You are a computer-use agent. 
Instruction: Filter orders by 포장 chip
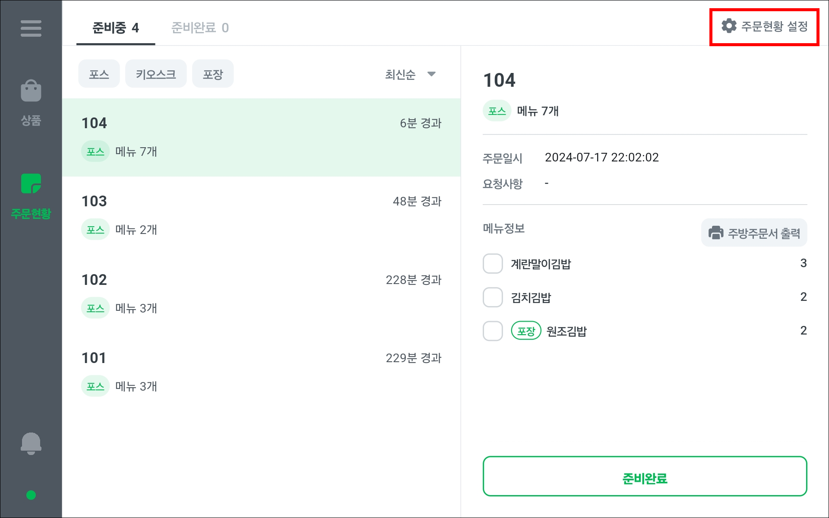point(213,74)
